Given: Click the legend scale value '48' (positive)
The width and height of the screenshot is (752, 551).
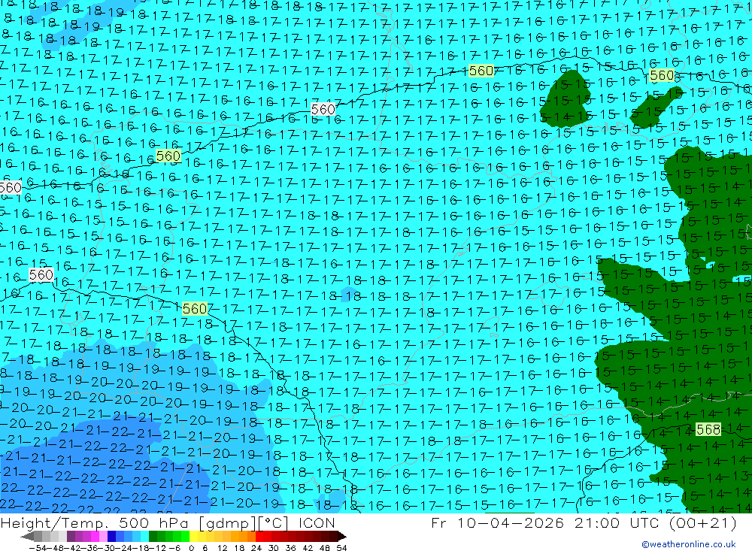Looking at the screenshot, I should coord(325,548).
